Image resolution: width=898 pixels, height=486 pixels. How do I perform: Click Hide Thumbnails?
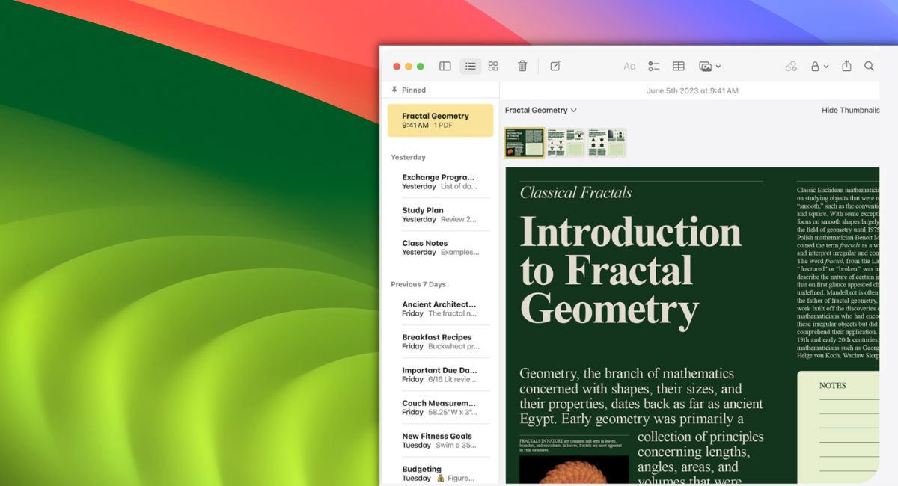(850, 110)
